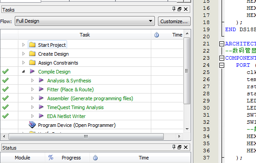This screenshot has width=256, height=163.
Task: Click the Analysis & Synthesis play icon
Action: (41, 80)
